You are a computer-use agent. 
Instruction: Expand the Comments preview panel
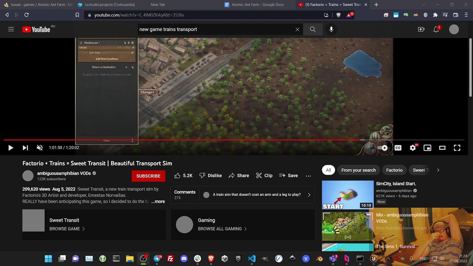[x=242, y=195]
